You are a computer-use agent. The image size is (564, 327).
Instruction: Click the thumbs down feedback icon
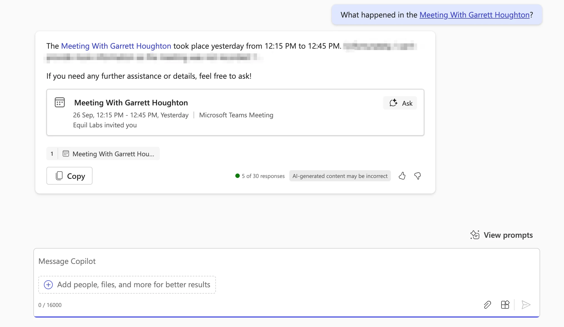417,176
